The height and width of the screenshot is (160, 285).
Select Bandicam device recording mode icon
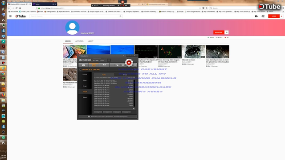point(104,65)
